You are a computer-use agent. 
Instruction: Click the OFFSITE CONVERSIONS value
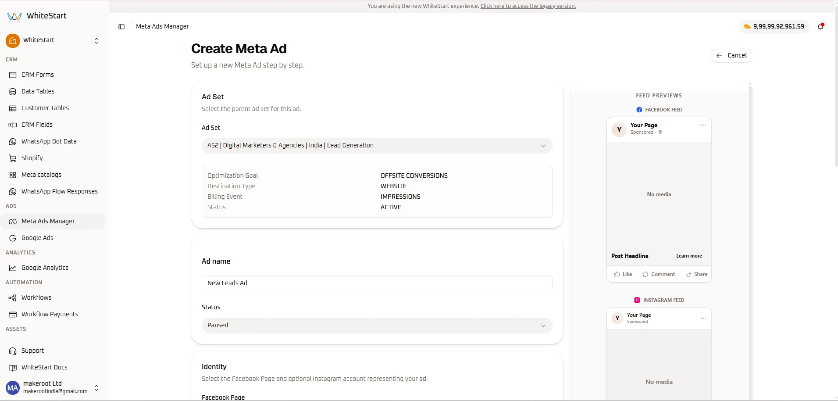414,176
